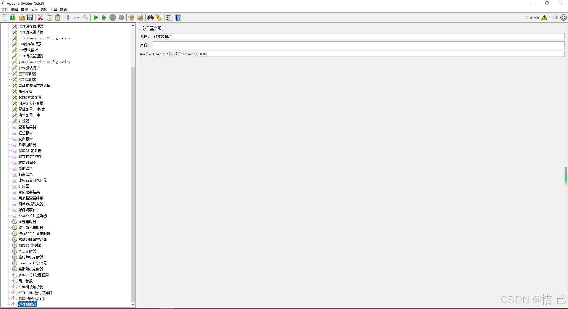Screen dimensions: 568x309
Task: Select 随机变量 tree node
Action: pyautogui.click(x=25, y=91)
